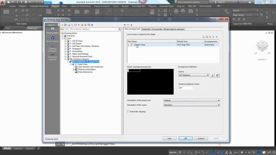The width and height of the screenshot is (276, 155).
Task: Select 7 - Special Structural Parts tree item
Action: pos(81,56)
